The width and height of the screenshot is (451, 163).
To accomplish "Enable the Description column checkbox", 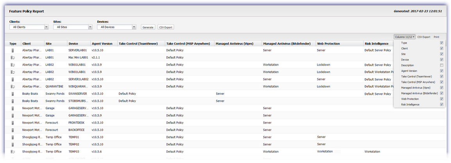I will pos(442,66).
